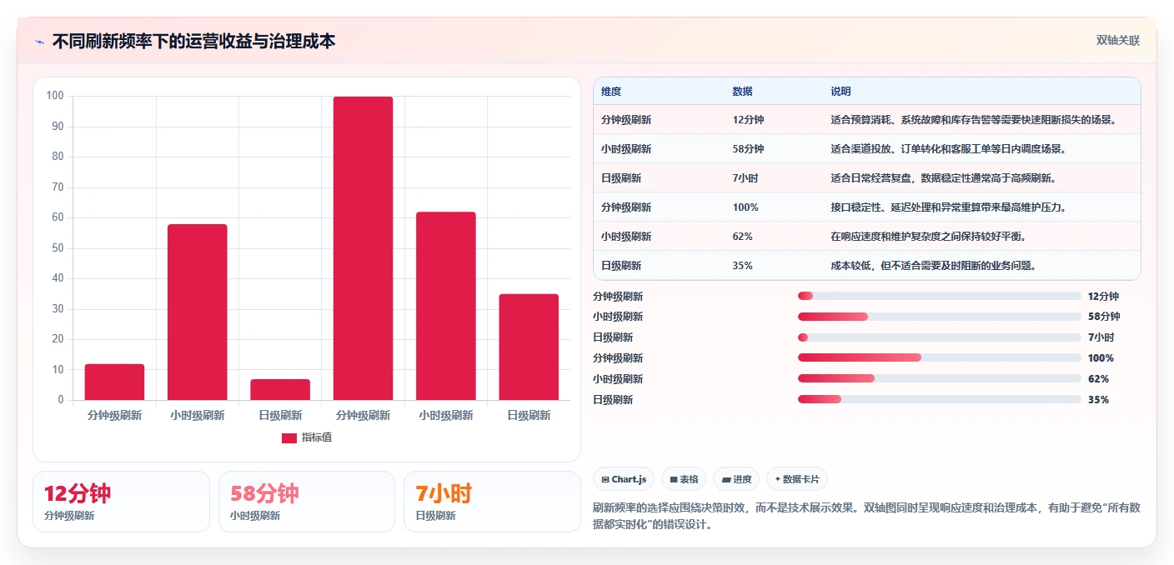The height and width of the screenshot is (565, 1174).
Task: Click the progress bar labeled 12分钟
Action: coord(939,296)
